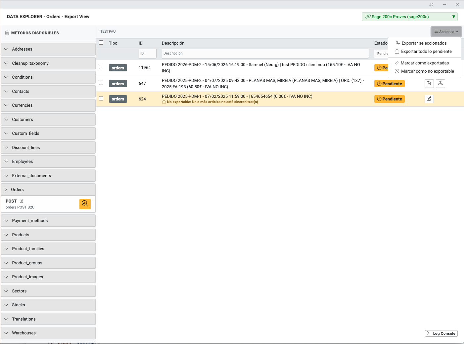Expand the Translations section

point(48,319)
